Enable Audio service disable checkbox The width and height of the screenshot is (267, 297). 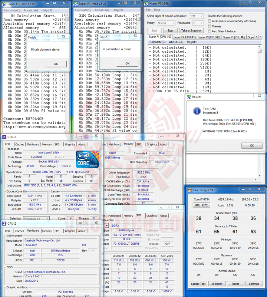pyautogui.click(x=210, y=21)
